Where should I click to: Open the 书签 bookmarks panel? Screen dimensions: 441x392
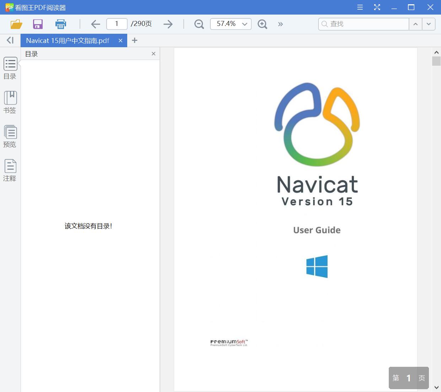pos(10,102)
